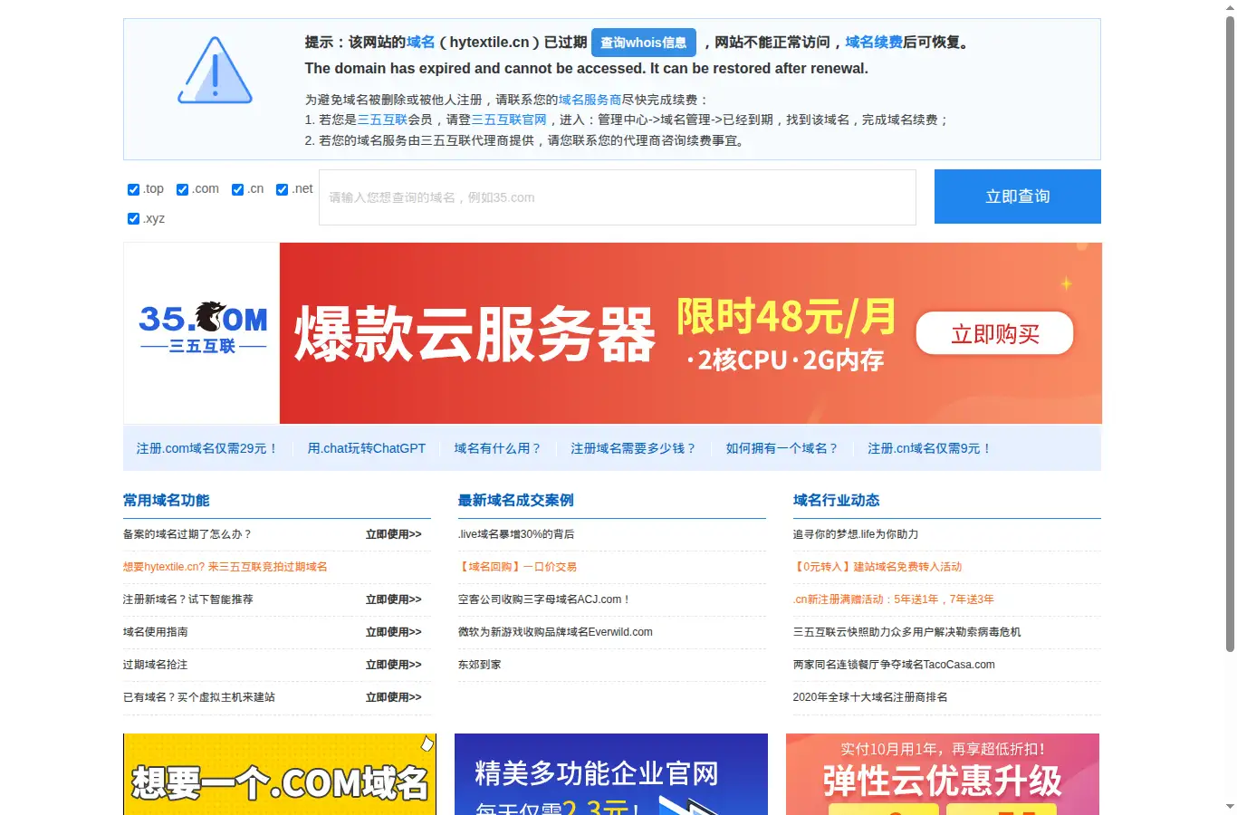The height and width of the screenshot is (815, 1237).
Task: Open the 域名服务商 link
Action: point(590,100)
